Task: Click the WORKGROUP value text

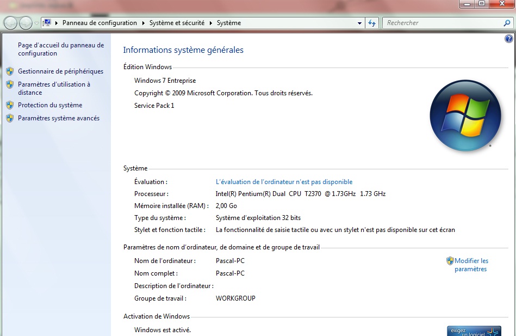Action: 235,298
